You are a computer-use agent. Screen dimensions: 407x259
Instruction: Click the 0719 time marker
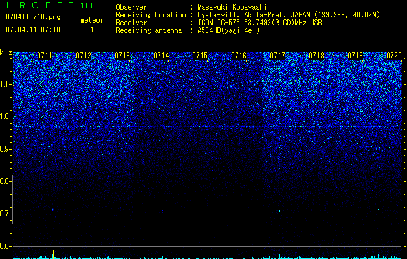(355, 56)
